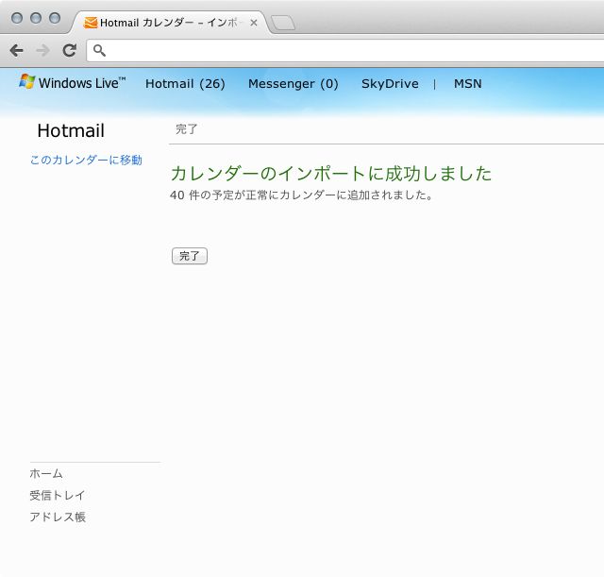Click 完了 link in top toolbar
604x577 pixels.
coord(187,129)
